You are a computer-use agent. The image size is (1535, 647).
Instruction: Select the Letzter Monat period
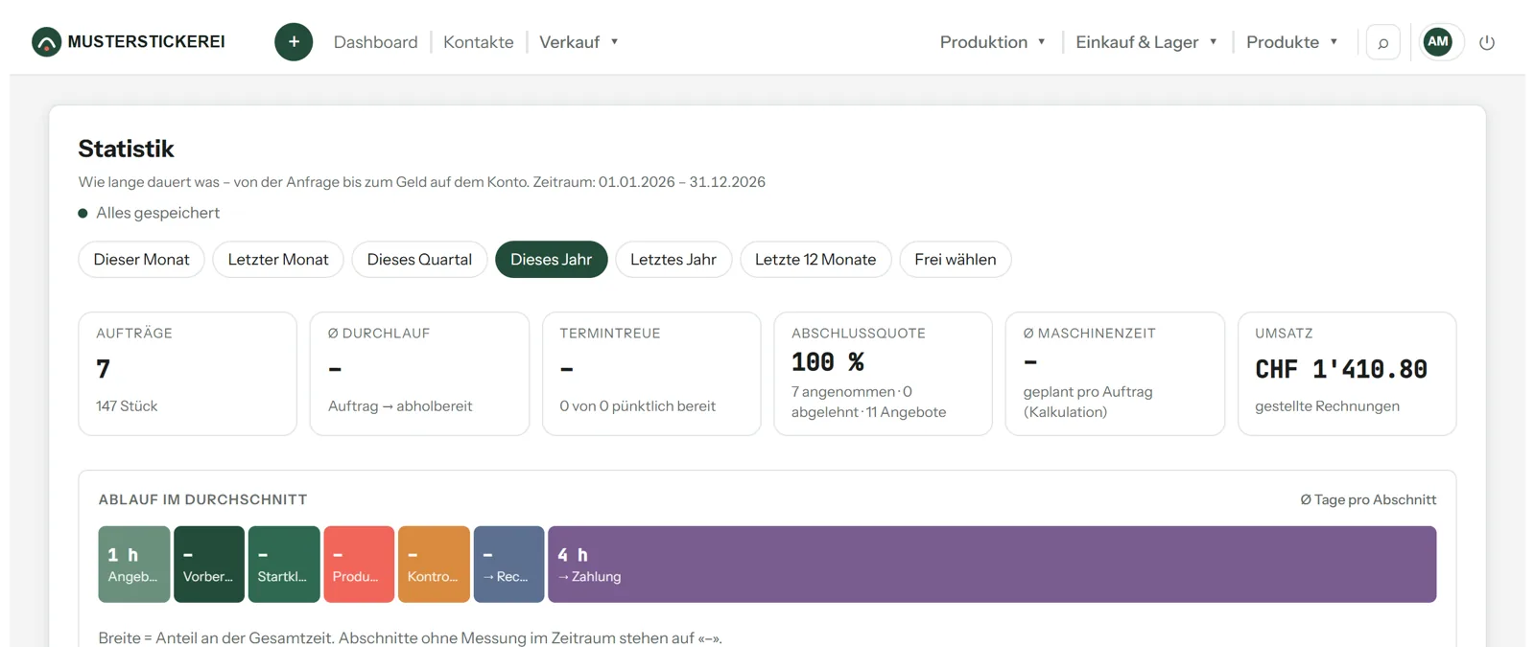click(x=278, y=260)
